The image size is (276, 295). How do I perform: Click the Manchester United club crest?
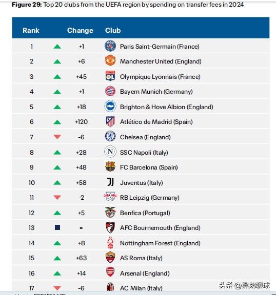coord(110,60)
